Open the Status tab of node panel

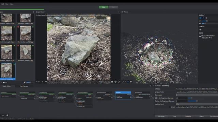(201, 116)
